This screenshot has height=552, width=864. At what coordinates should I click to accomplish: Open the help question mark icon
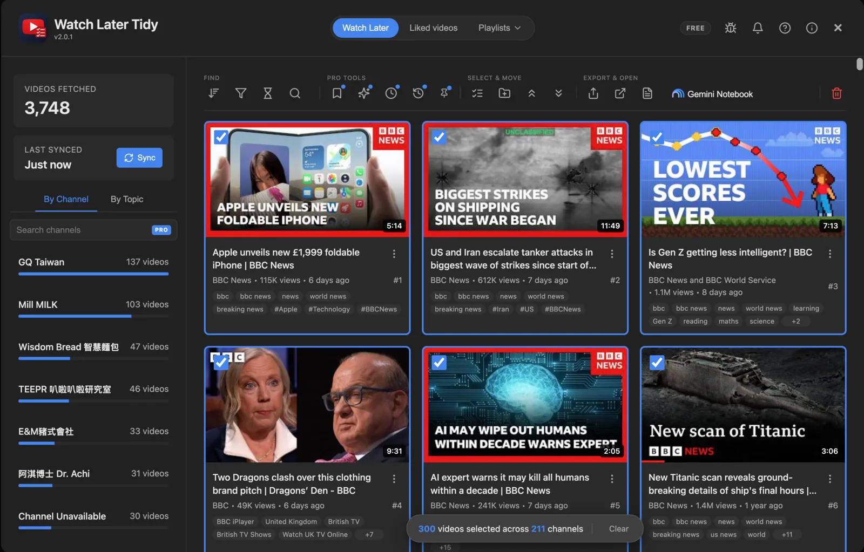point(785,28)
